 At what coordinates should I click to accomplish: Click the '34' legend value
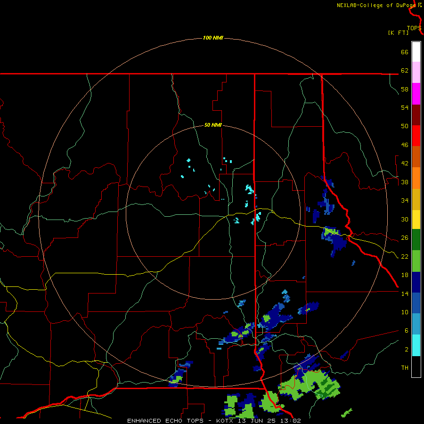405,201
